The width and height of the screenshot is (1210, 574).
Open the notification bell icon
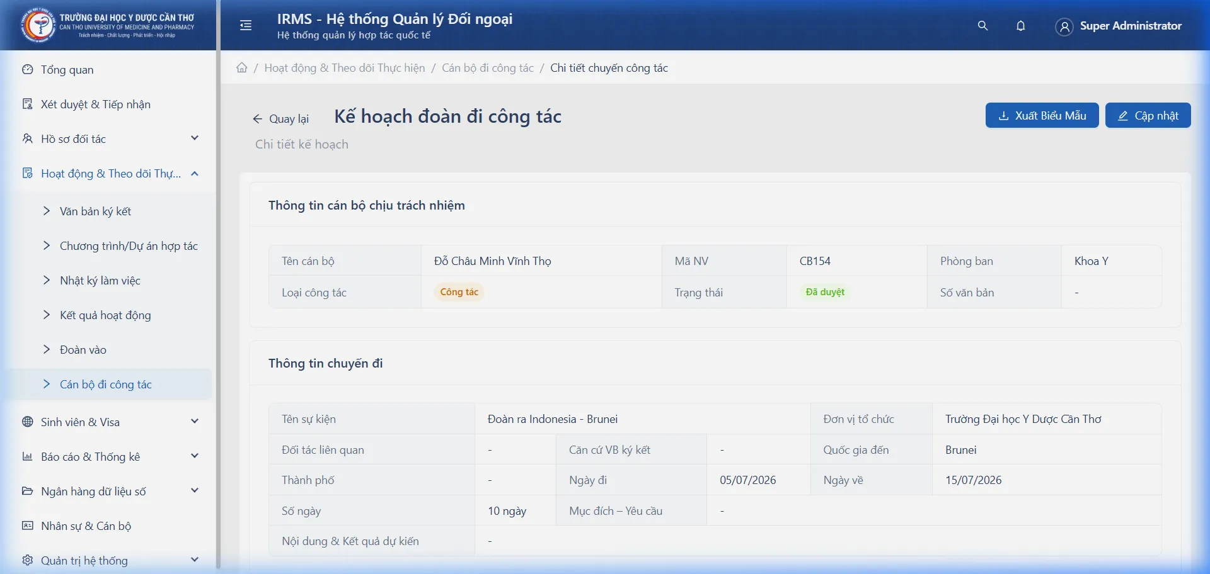[x=1021, y=26]
